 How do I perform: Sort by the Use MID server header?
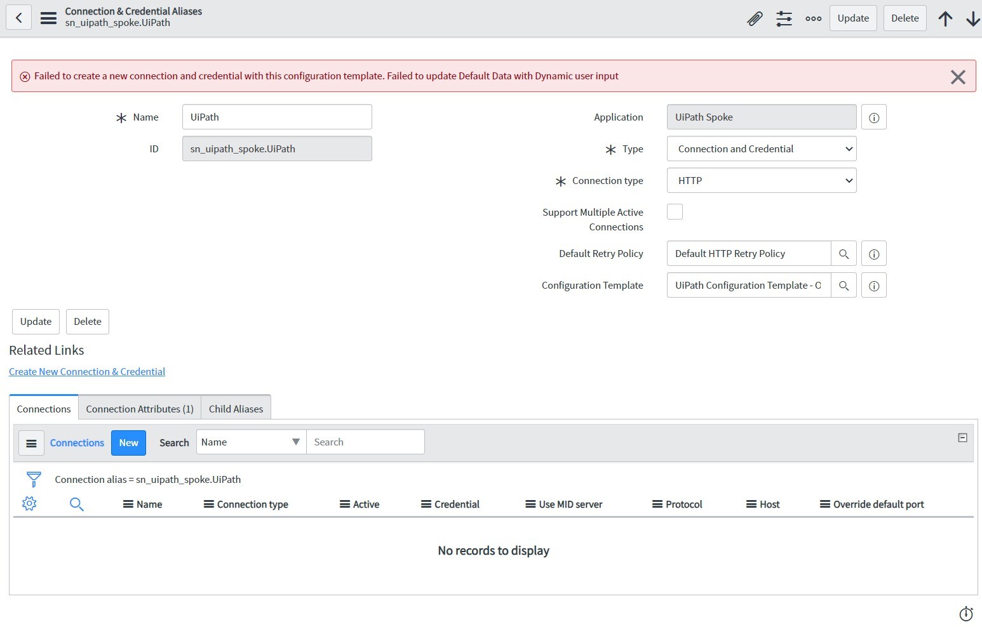pos(570,505)
